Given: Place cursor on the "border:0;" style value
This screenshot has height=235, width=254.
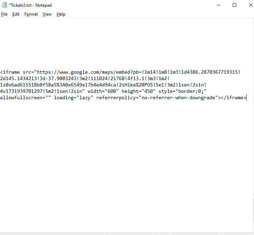Looking at the screenshot, I should (189, 91).
